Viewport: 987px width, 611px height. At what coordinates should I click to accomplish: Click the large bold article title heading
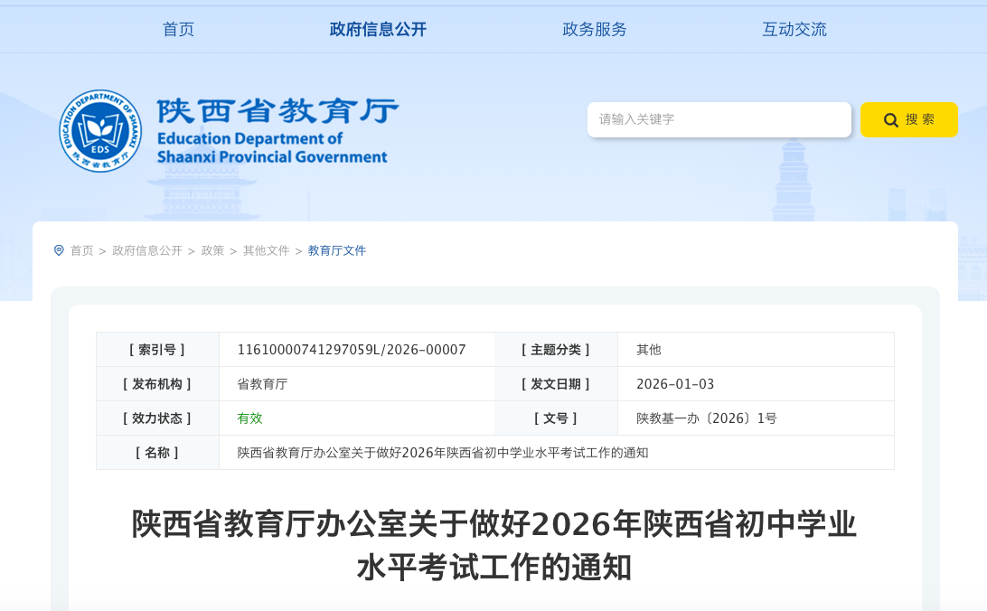pyautogui.click(x=493, y=545)
